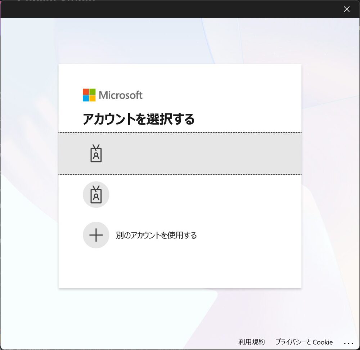The height and width of the screenshot is (350, 360).
Task: Click the アカウントを選択する heading
Action: (x=139, y=119)
